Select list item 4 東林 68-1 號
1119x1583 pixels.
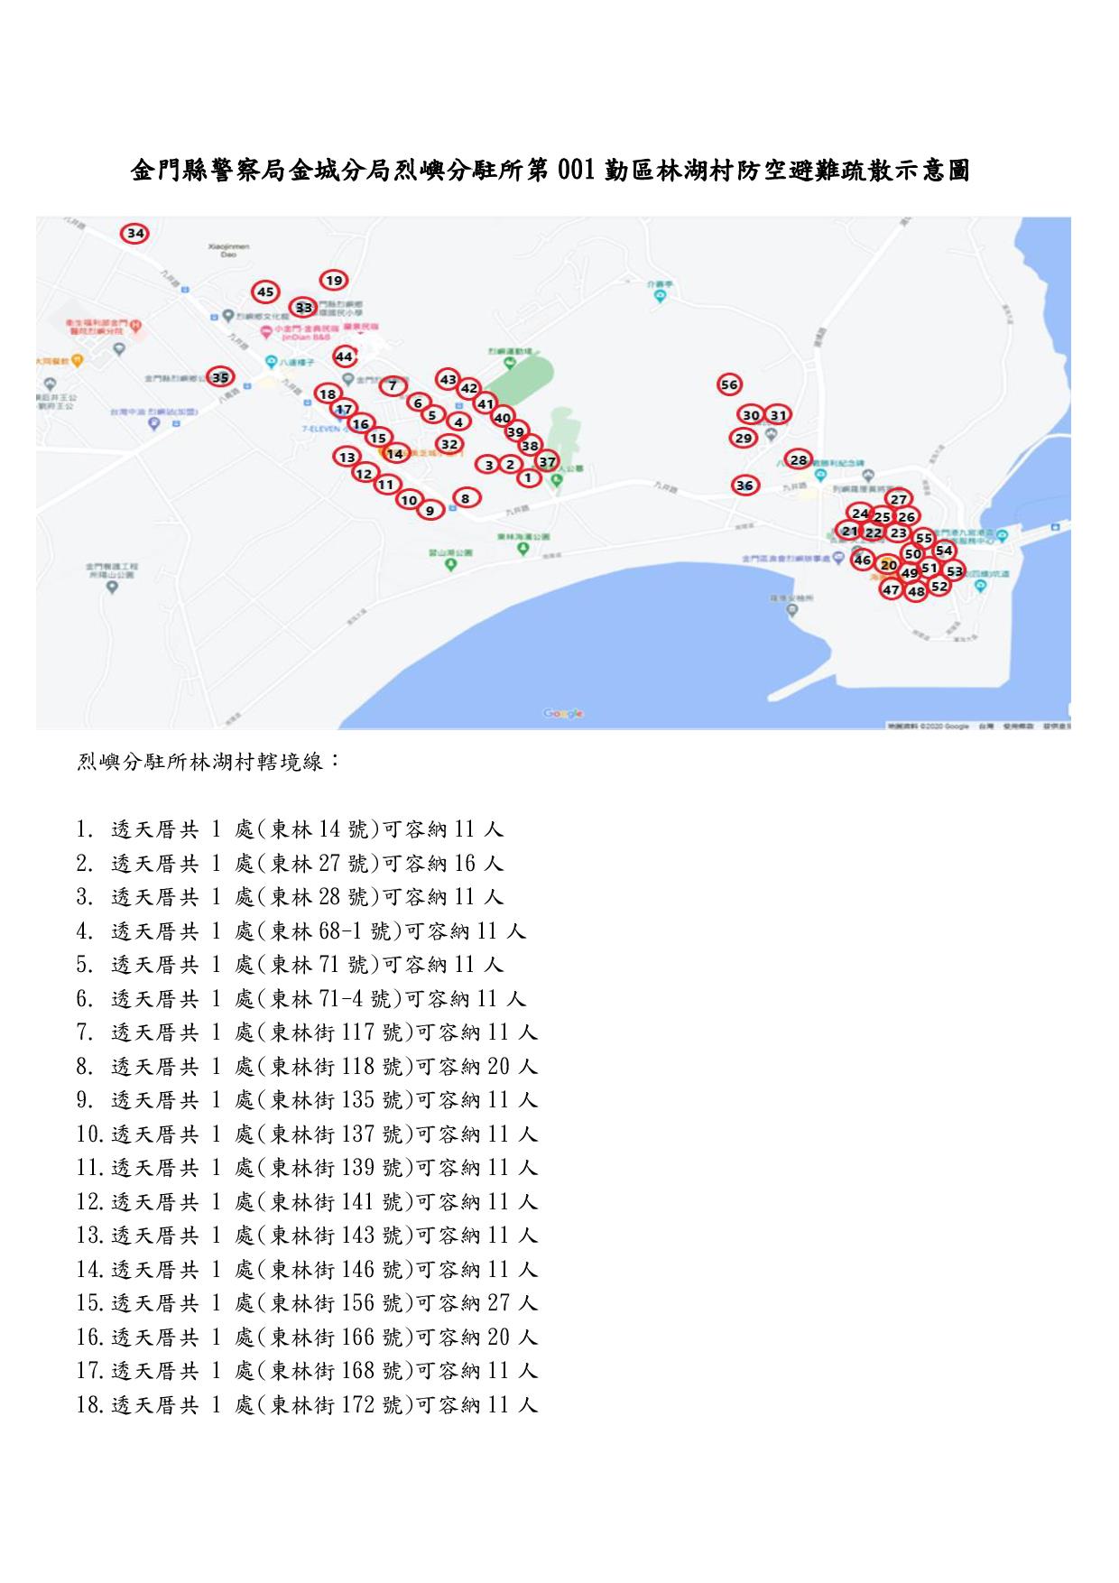pos(301,930)
